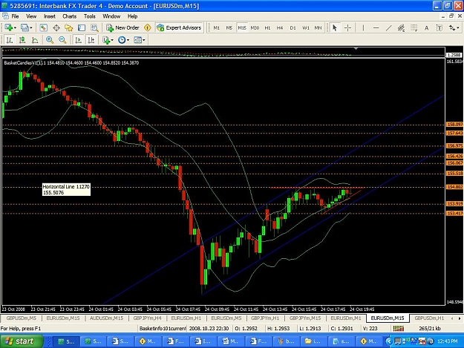Screen dimensions: 464x348
Task: Open the Help menu
Action: pos(133,16)
